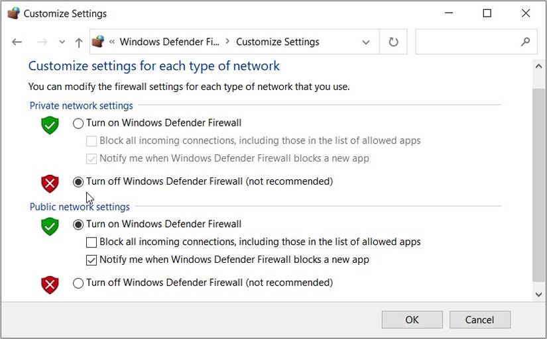Expand the breadcrumb arrow after Windows Defender
547x339 pixels.
(228, 42)
